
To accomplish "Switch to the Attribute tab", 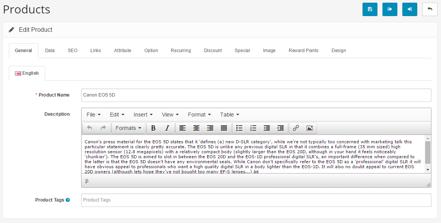I will click(122, 51).
